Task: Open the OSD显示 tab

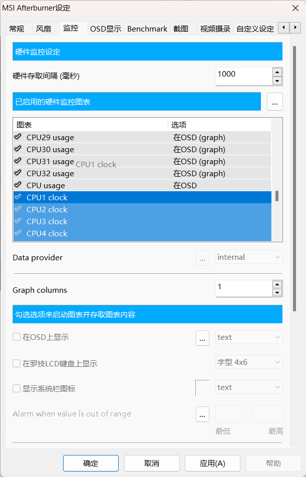Action: pos(106,29)
